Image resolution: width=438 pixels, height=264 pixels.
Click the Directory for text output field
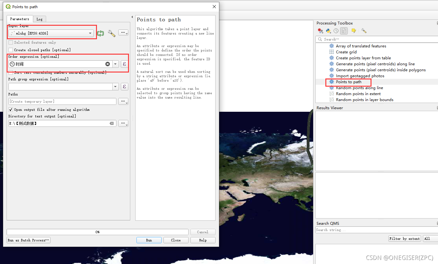tap(62, 123)
